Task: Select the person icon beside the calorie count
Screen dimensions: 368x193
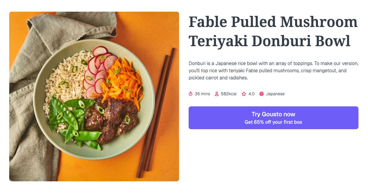Action: tap(217, 94)
